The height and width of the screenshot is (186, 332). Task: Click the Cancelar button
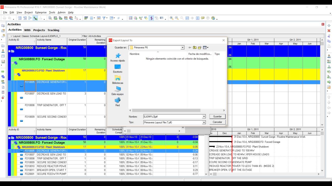tap(217, 122)
